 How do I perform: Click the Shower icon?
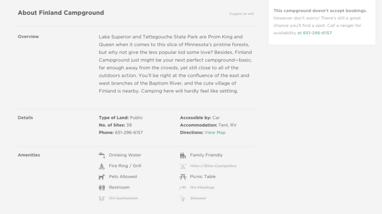(x=183, y=198)
